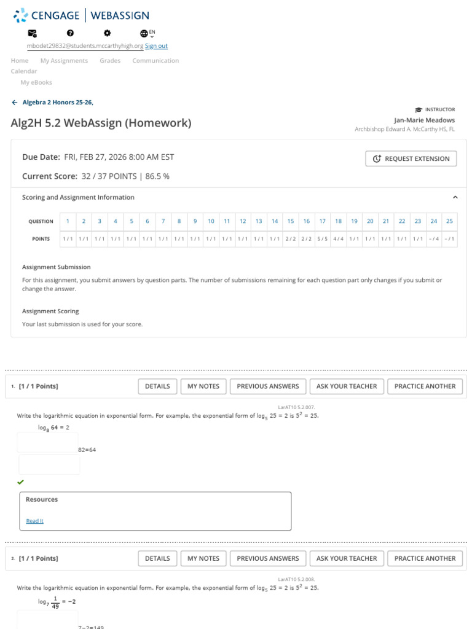Open the Grades menu item
This screenshot has height=629, width=472.
pyautogui.click(x=110, y=61)
